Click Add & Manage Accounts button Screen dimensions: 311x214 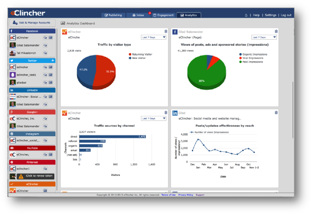pyautogui.click(x=32, y=23)
